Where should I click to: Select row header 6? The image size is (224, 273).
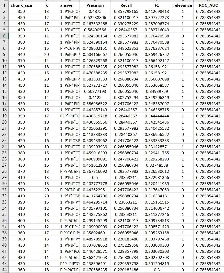pos(4,36)
